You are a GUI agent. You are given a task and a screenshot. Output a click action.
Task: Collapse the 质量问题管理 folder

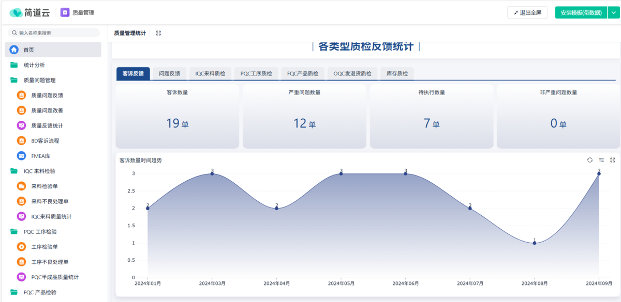53,80
